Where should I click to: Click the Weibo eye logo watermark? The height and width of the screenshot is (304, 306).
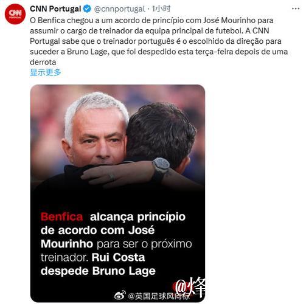tap(120, 295)
